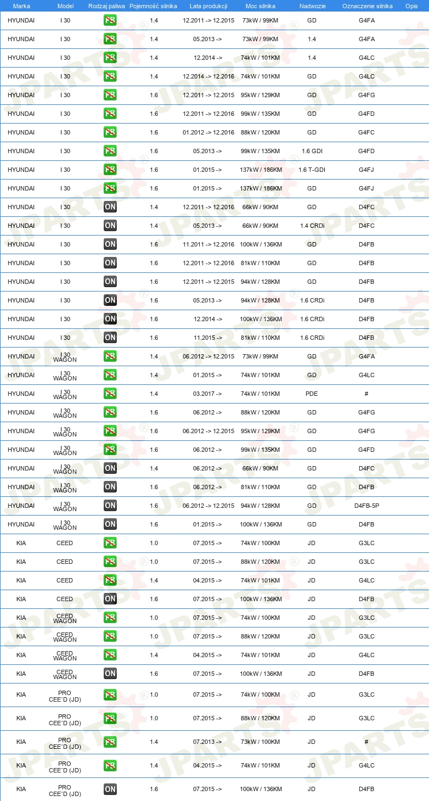Select CEED WAGON model in the G4LC row
429x801 pixels.
click(65, 655)
